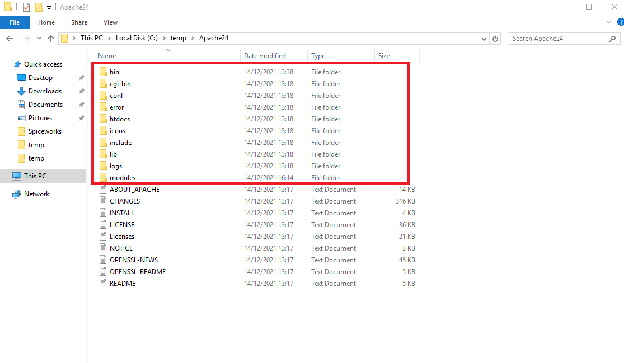This screenshot has width=624, height=363.
Task: Select the icons folder icon
Action: tap(103, 131)
